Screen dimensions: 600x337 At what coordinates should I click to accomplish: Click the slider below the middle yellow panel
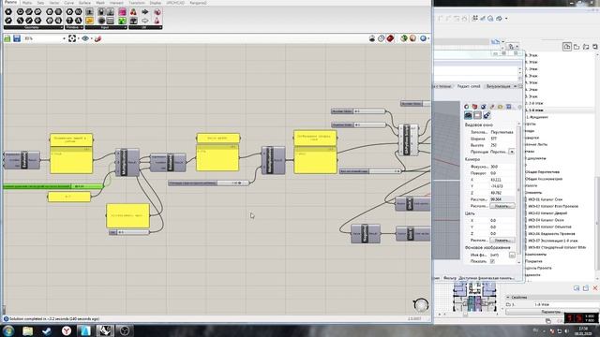[208, 183]
